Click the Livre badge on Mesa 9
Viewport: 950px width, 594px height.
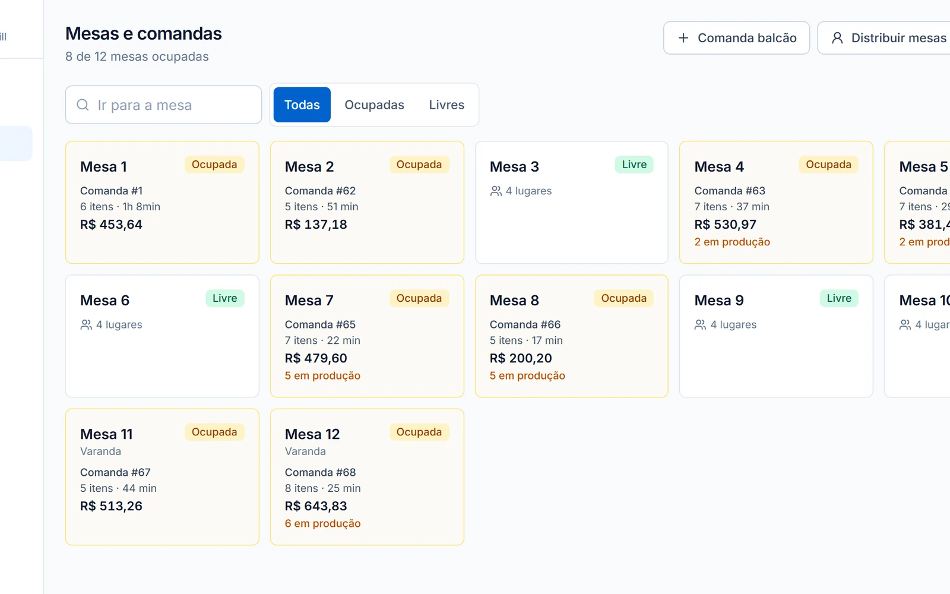839,298
